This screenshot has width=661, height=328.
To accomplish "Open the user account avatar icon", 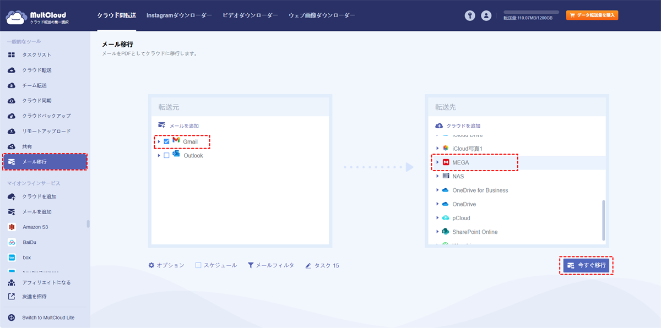I will click(x=486, y=16).
